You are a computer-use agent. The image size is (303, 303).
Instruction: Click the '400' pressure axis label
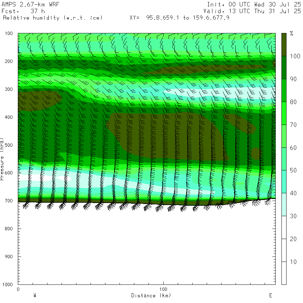(9, 117)
